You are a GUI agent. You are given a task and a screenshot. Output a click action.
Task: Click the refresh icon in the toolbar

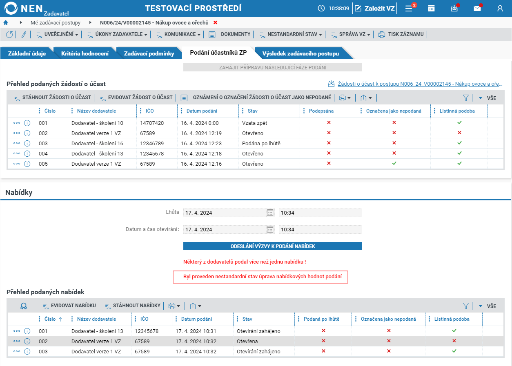9,35
